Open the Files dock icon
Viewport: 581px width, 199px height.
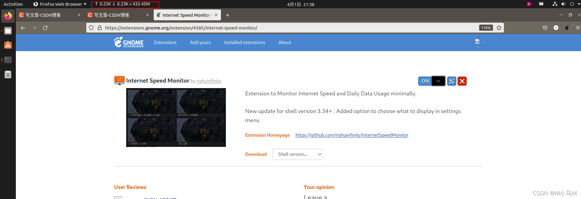click(x=8, y=31)
